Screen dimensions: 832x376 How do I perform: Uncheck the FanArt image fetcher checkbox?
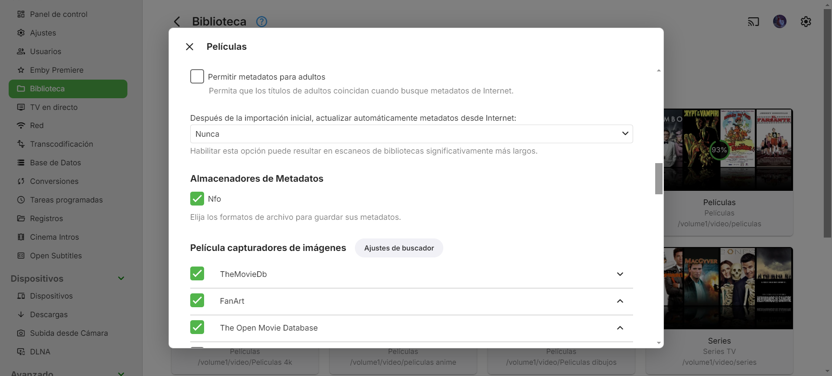tap(197, 300)
